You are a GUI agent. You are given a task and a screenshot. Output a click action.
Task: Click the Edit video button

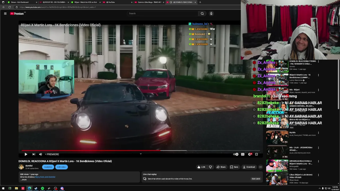coord(61,167)
